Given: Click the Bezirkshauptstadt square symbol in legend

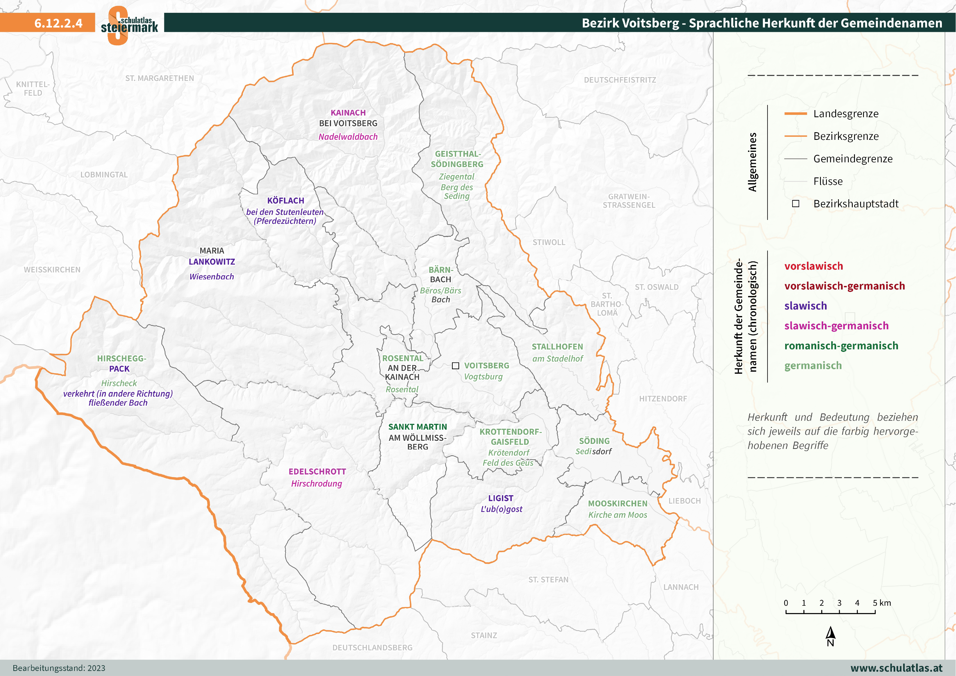Looking at the screenshot, I should 795,204.
